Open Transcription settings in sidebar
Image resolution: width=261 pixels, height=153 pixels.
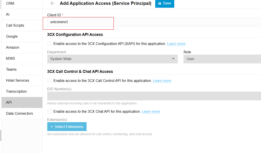coord(16,91)
